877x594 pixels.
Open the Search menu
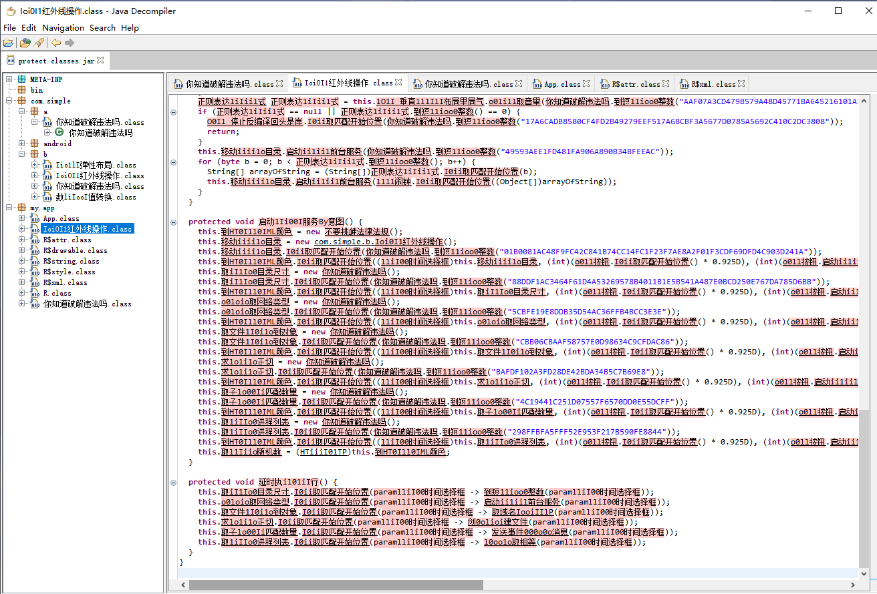point(102,28)
